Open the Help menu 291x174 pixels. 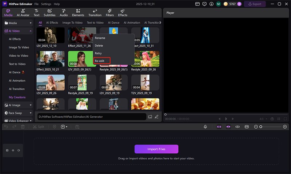pos(57,4)
